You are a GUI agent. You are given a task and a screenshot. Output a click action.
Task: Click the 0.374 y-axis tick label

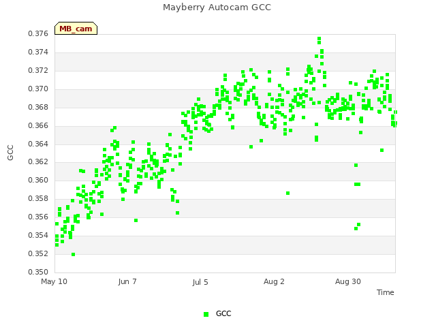tap(38, 52)
